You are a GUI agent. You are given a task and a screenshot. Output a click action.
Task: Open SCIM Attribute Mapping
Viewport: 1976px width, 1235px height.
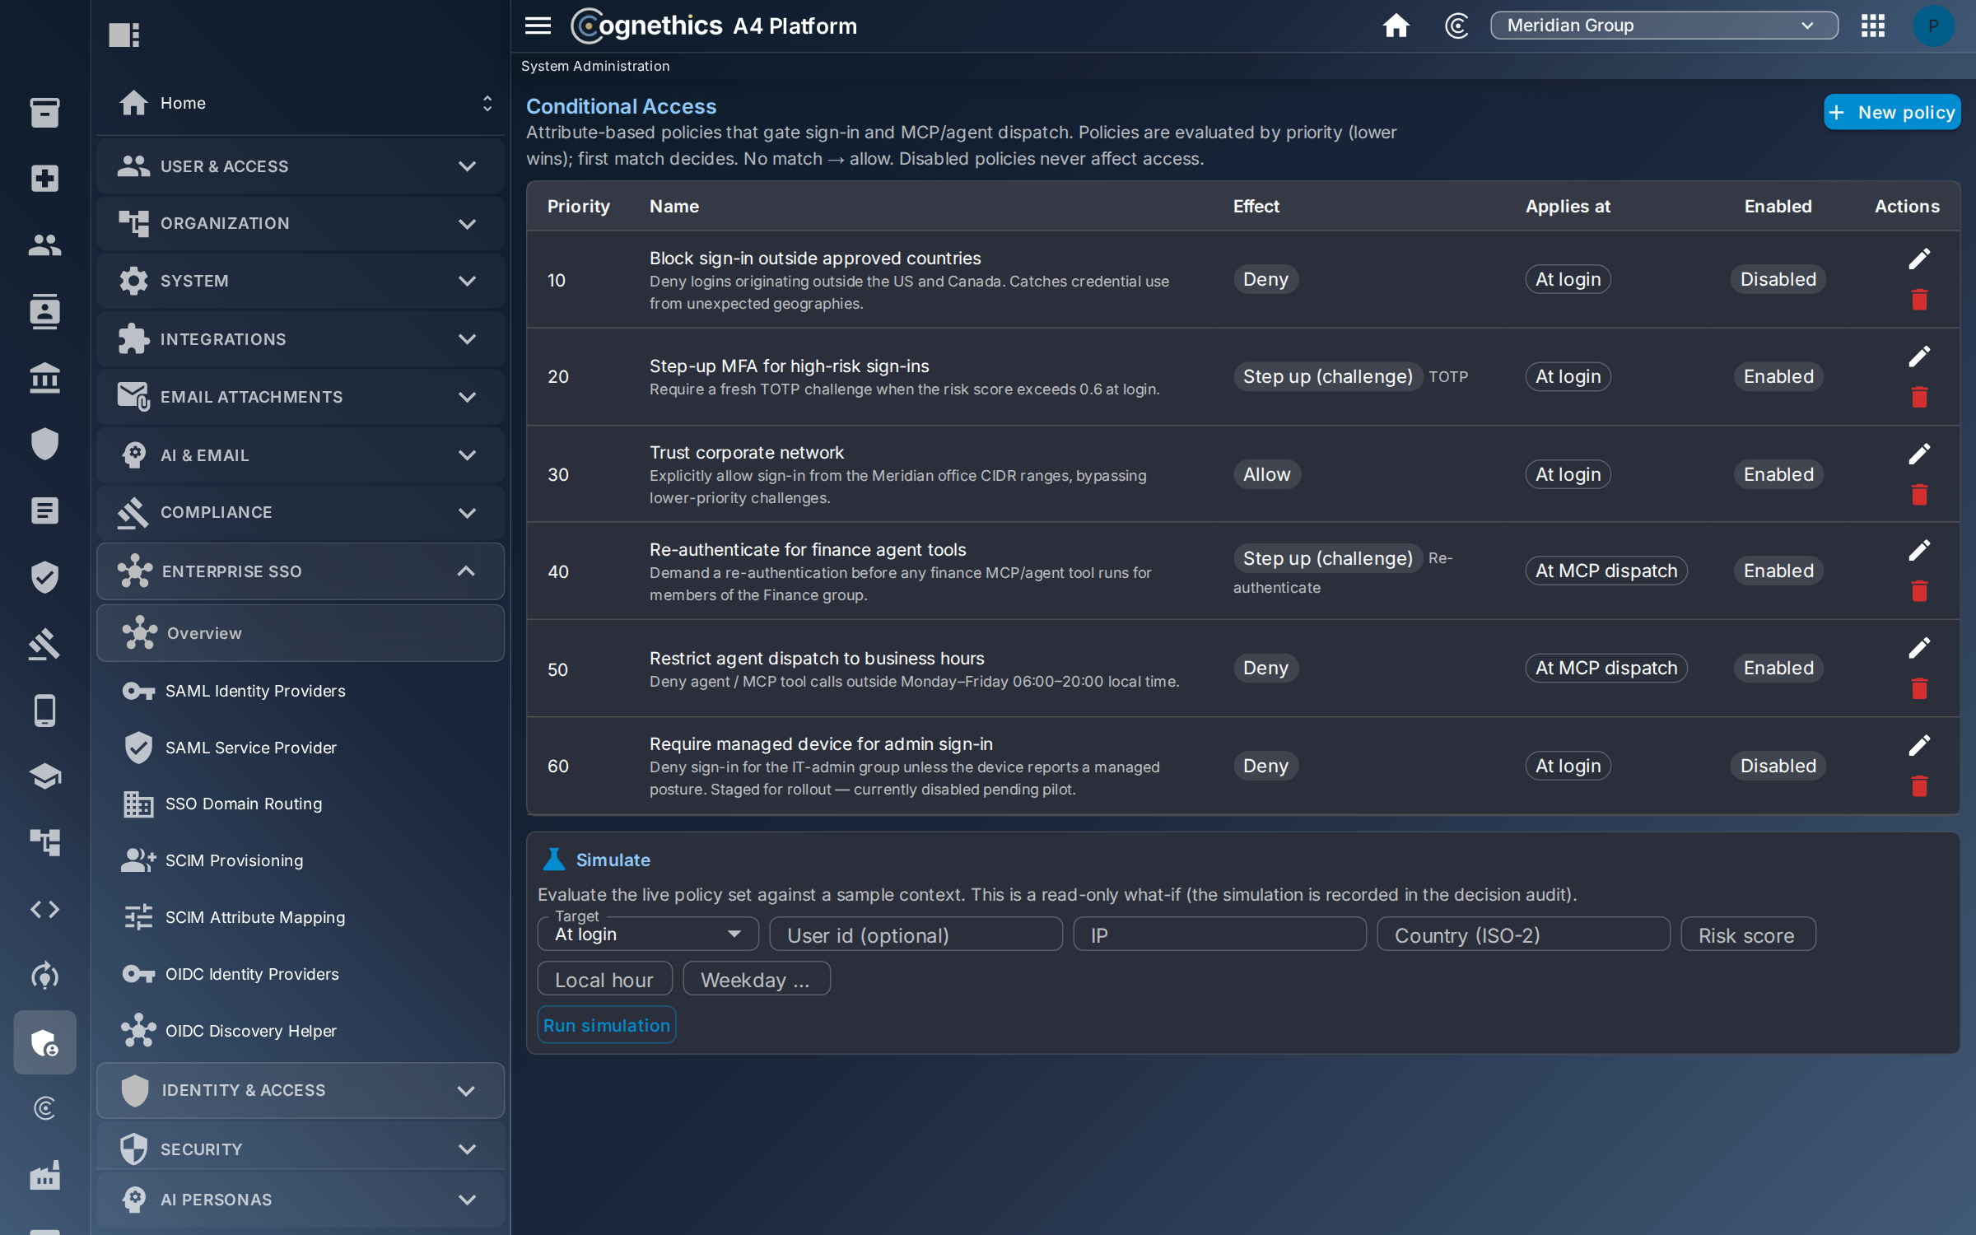pyautogui.click(x=301, y=917)
